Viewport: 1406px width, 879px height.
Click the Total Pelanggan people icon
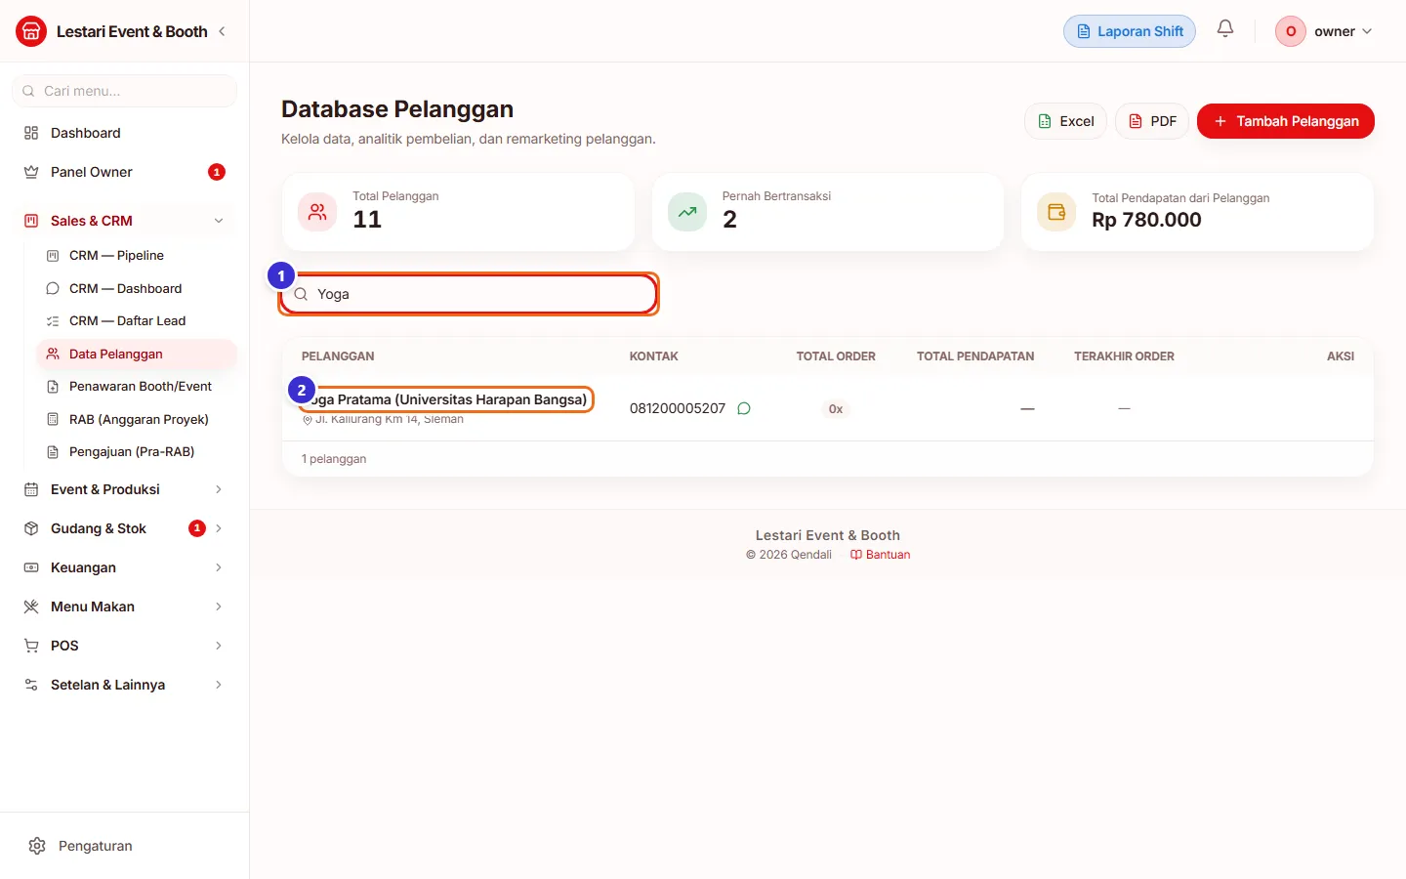[317, 211]
